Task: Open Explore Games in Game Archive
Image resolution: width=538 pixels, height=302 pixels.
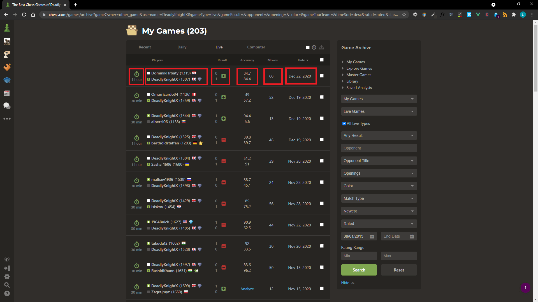Action: (359, 68)
